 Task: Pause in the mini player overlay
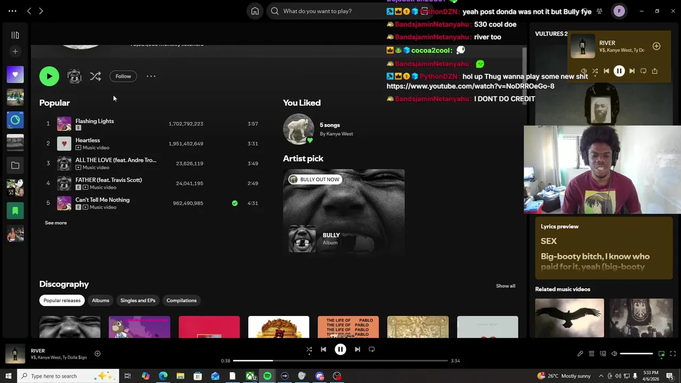click(619, 71)
